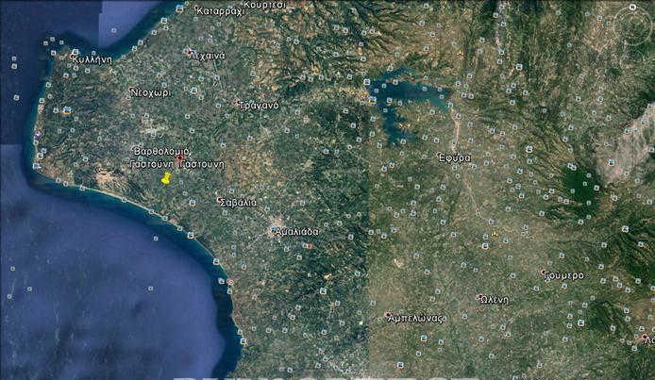This screenshot has height=380, width=655.
Task: Click the red Γαστούνη location marker
Action: click(x=180, y=158)
